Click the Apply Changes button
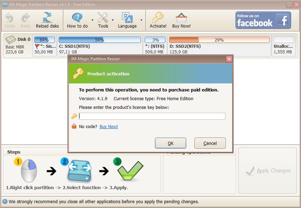 267,171
